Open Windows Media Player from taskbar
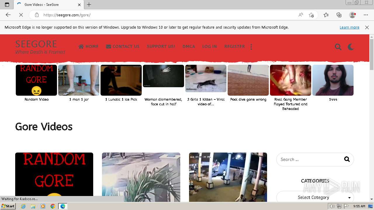The width and height of the screenshot is (374, 210). point(43,206)
